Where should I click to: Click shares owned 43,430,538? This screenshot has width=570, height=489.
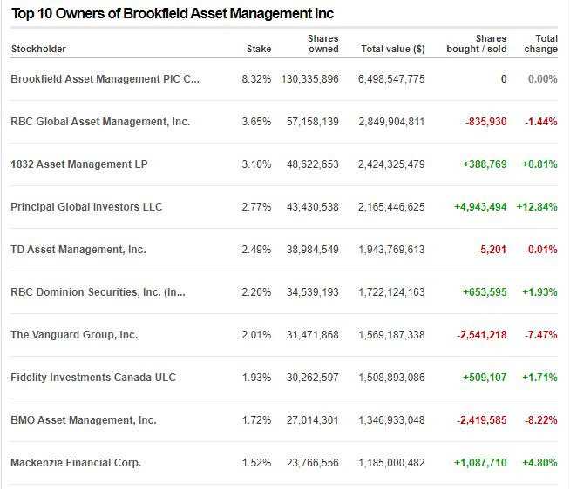[x=313, y=207]
